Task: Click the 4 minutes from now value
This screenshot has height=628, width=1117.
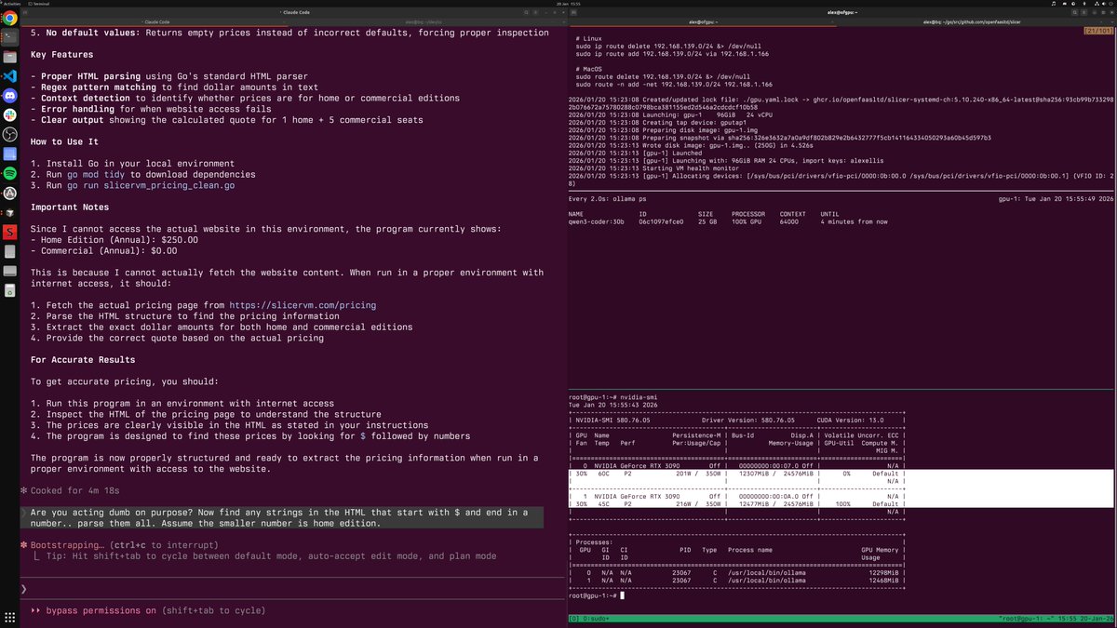Action: (855, 222)
